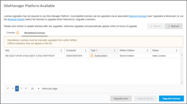Open the Reflect Edition column options menu
The image size is (187, 104).
point(147,50)
